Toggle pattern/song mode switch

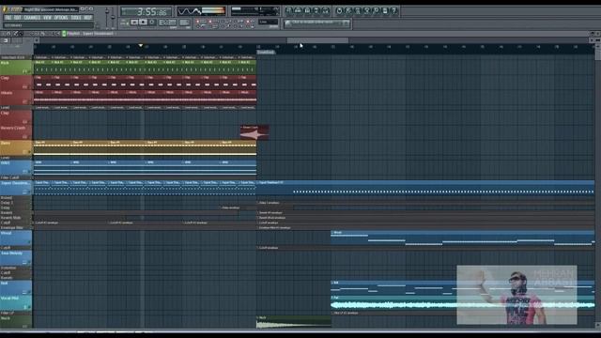point(124,23)
